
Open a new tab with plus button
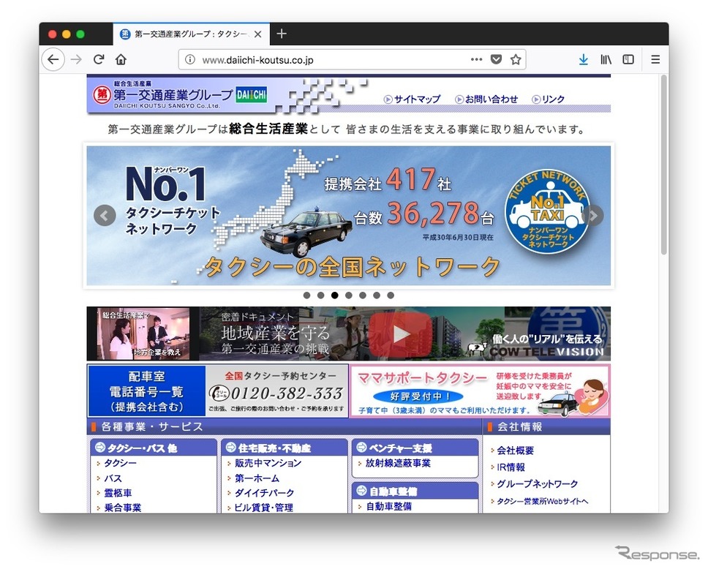click(282, 34)
